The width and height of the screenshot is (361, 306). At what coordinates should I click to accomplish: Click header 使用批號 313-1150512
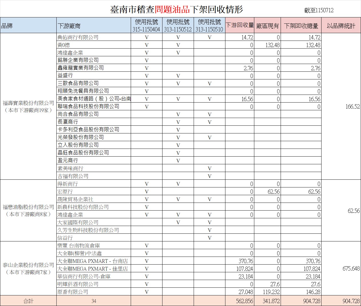tap(178, 25)
